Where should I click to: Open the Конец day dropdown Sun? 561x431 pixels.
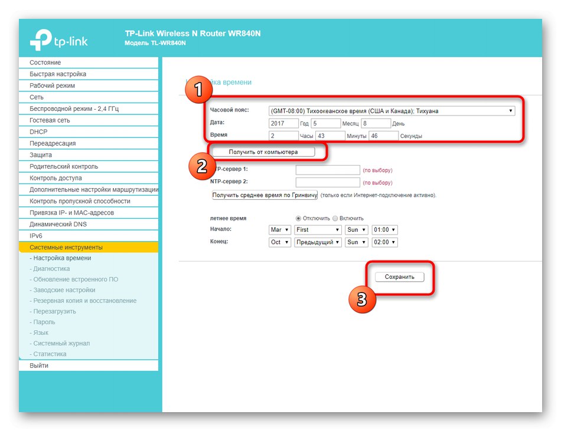[x=356, y=242]
